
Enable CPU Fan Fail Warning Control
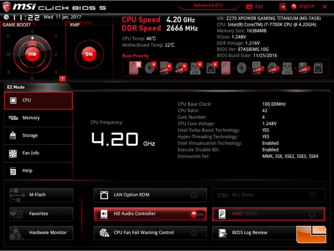click(194, 233)
